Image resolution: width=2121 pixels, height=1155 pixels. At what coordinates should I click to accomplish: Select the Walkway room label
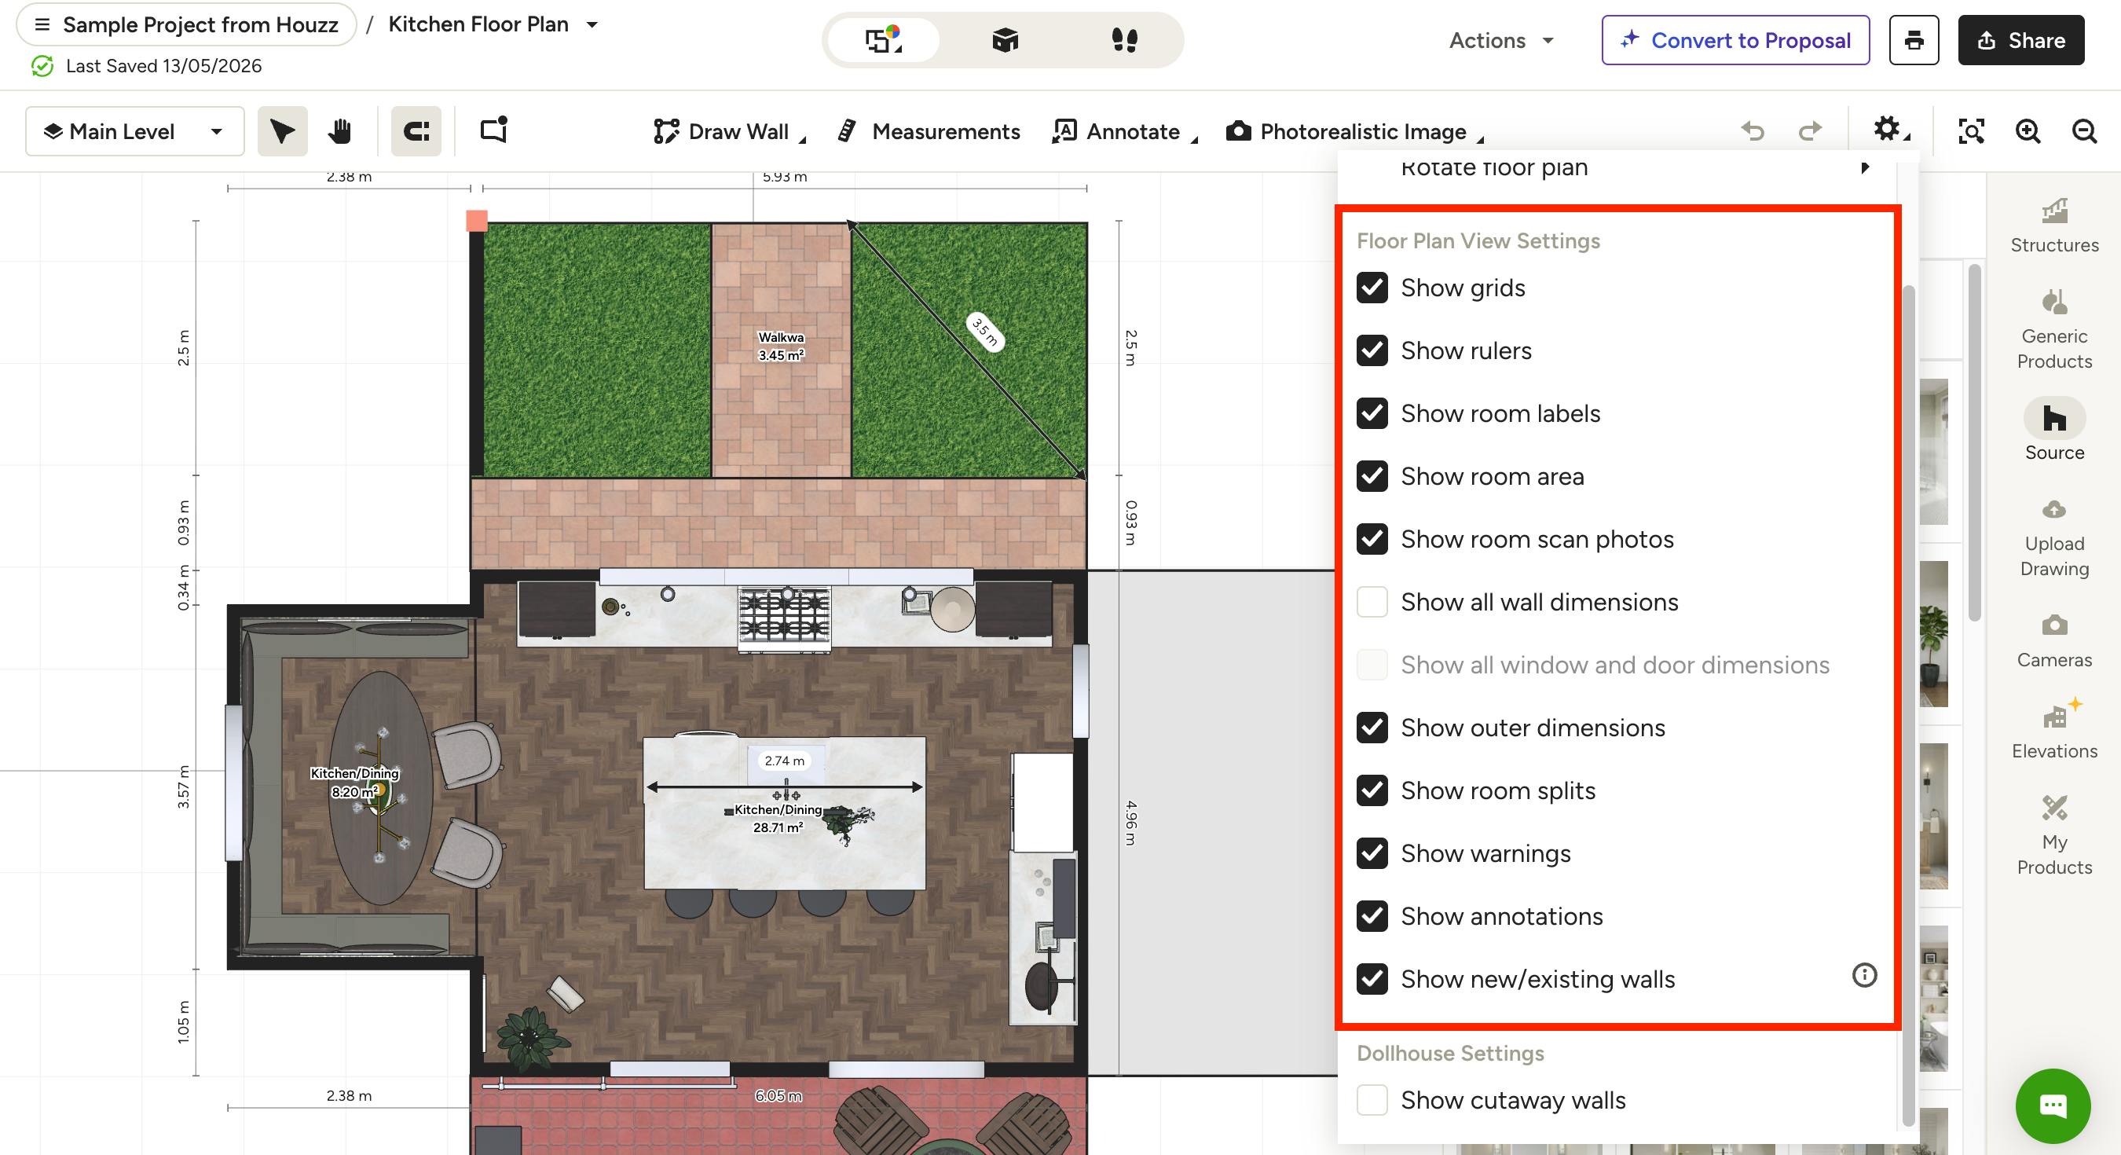(781, 346)
